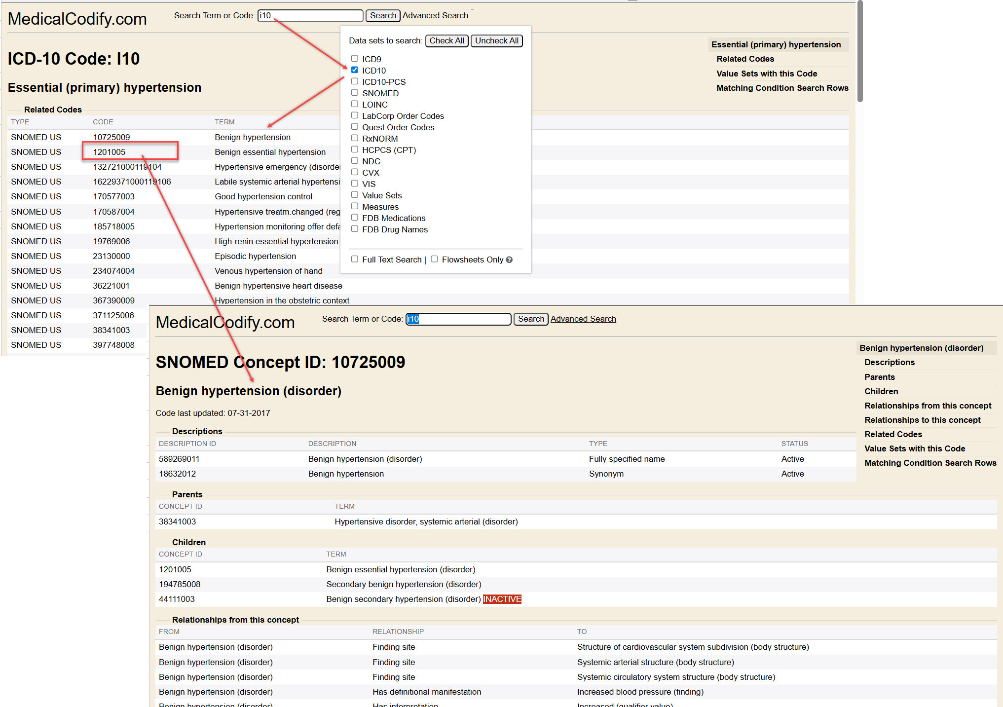Enable Full Text Search option

(x=354, y=259)
